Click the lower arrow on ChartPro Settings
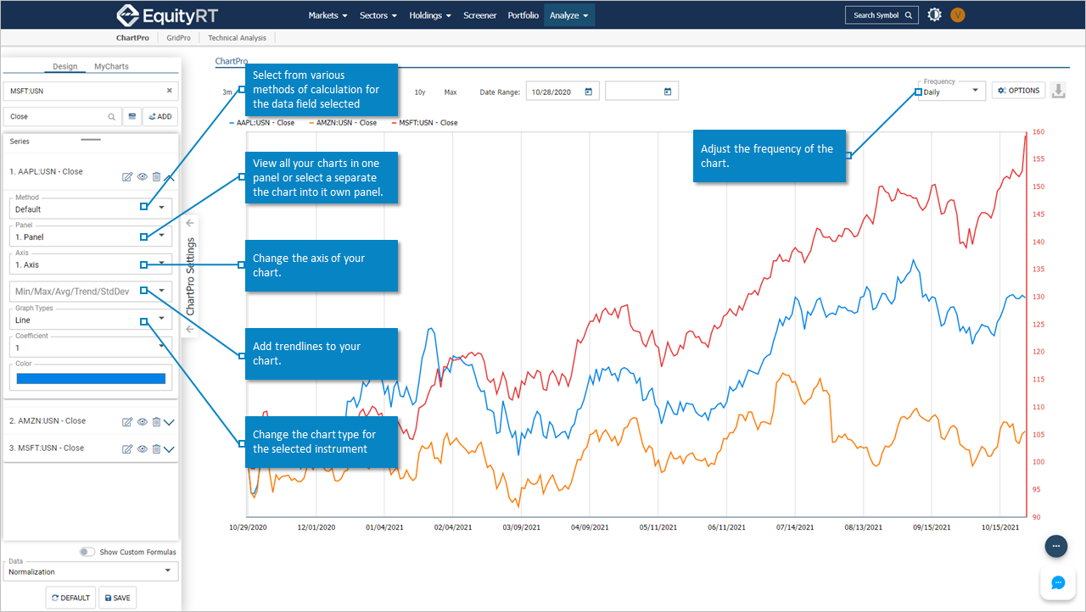This screenshot has width=1086, height=612. click(190, 329)
